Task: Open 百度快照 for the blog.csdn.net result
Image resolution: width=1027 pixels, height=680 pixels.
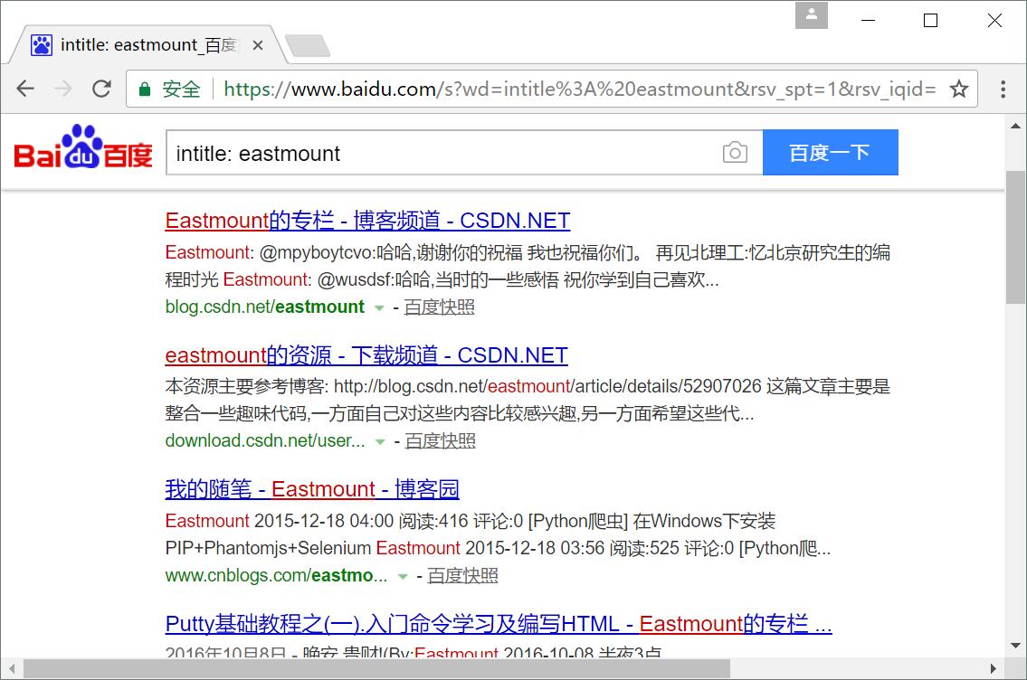Action: point(439,307)
